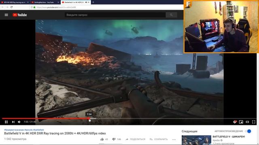The image size is (259, 145).
Task: Toggle the 'АВТОВОСПРОИЗВЕДЕНИЕ' autoplay switch
Action: [248, 131]
